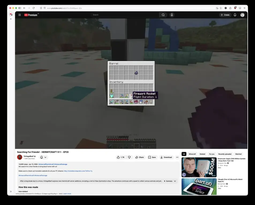Expand the sidebar with double chevron
The height and width of the screenshot is (205, 255).
point(11,192)
